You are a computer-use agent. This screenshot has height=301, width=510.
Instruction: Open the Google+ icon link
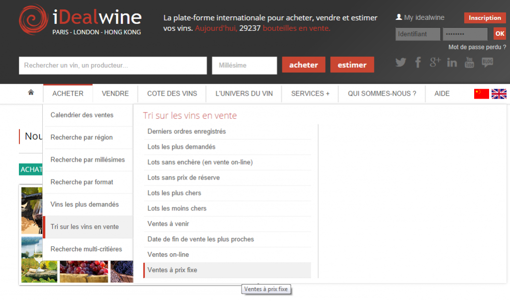[x=435, y=62]
